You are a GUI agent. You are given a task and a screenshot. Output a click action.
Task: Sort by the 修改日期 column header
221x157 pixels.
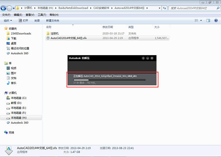(x=114, y=27)
